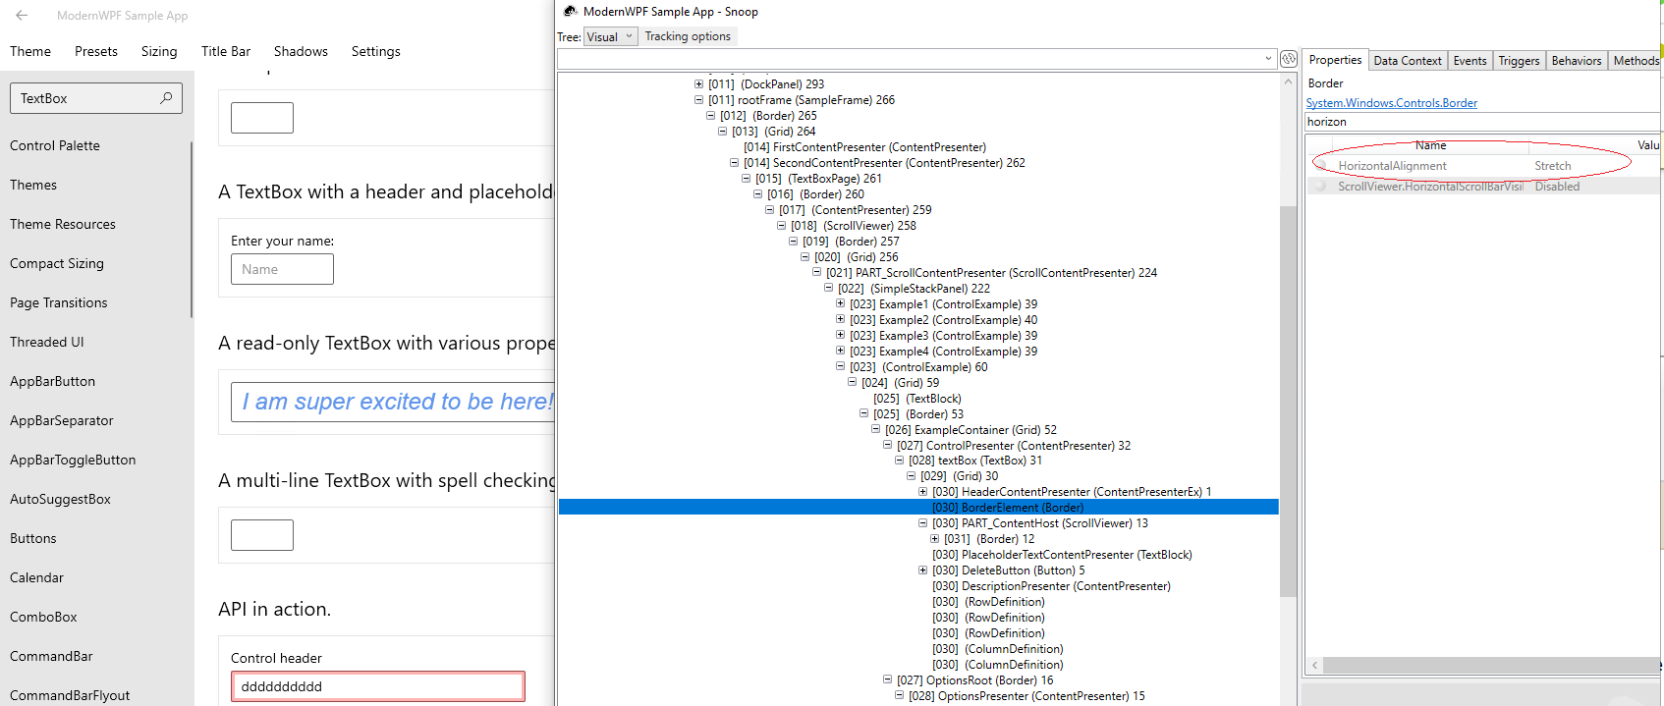Expand the Example4 (ControlExample) node
The image size is (1664, 706).
(x=840, y=352)
